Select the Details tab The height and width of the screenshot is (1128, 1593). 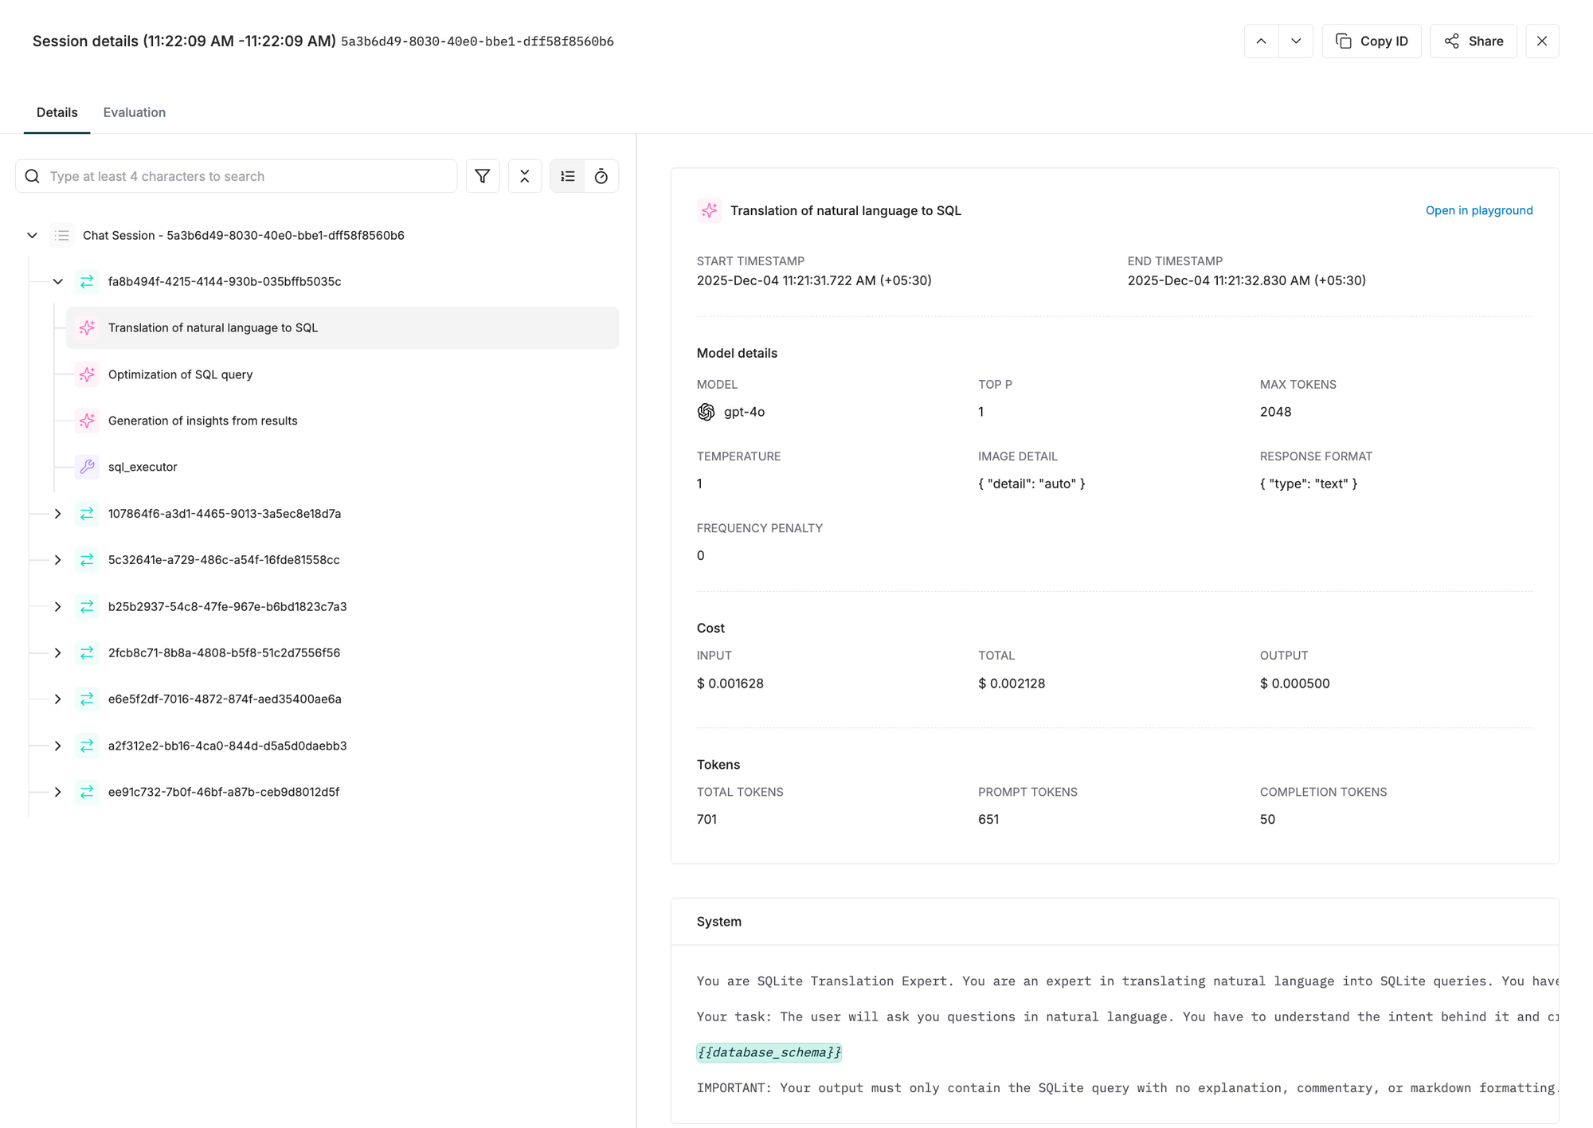pos(57,112)
